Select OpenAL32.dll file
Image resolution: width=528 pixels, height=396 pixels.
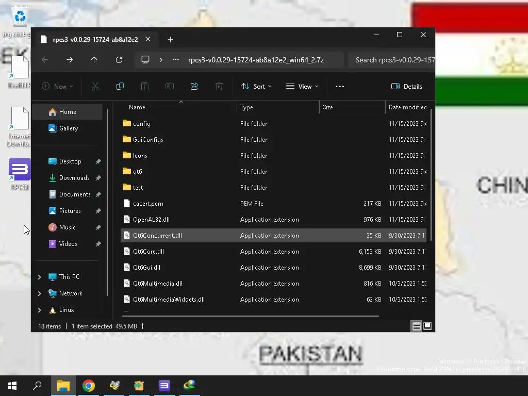pos(273,220)
